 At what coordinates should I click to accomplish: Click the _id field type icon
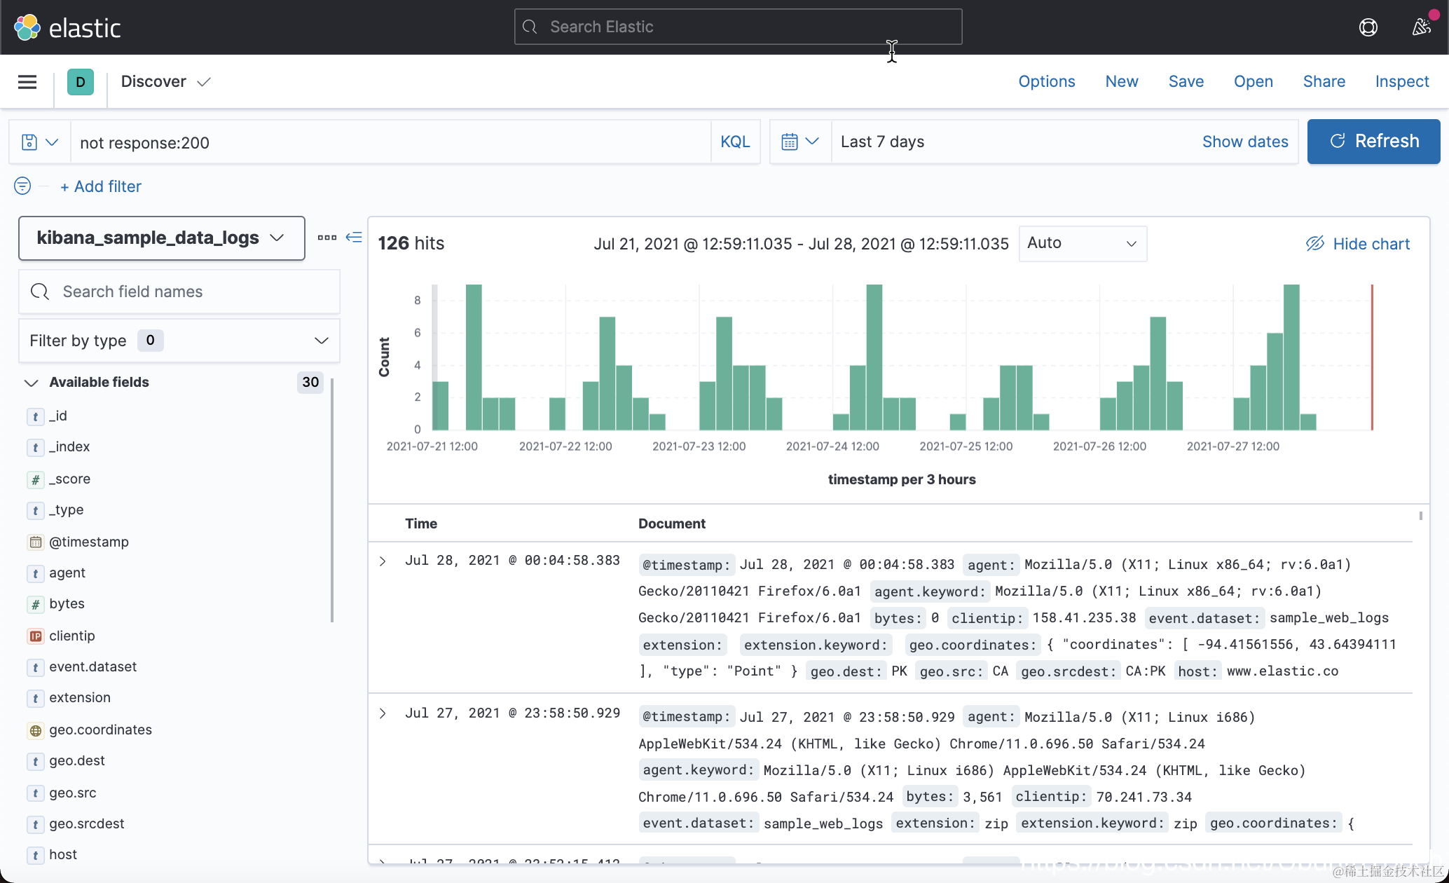36,416
